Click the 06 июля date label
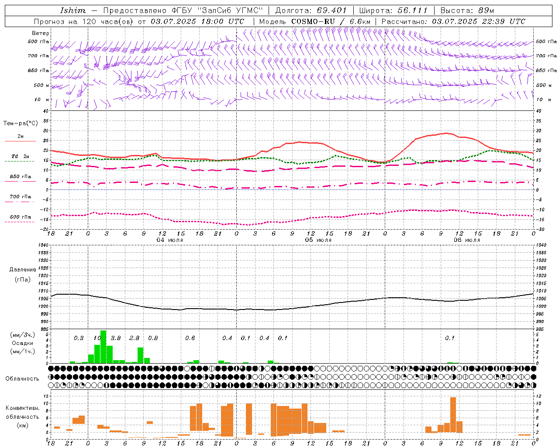Image resolution: width=559 pixels, height=447 pixels. click(467, 240)
